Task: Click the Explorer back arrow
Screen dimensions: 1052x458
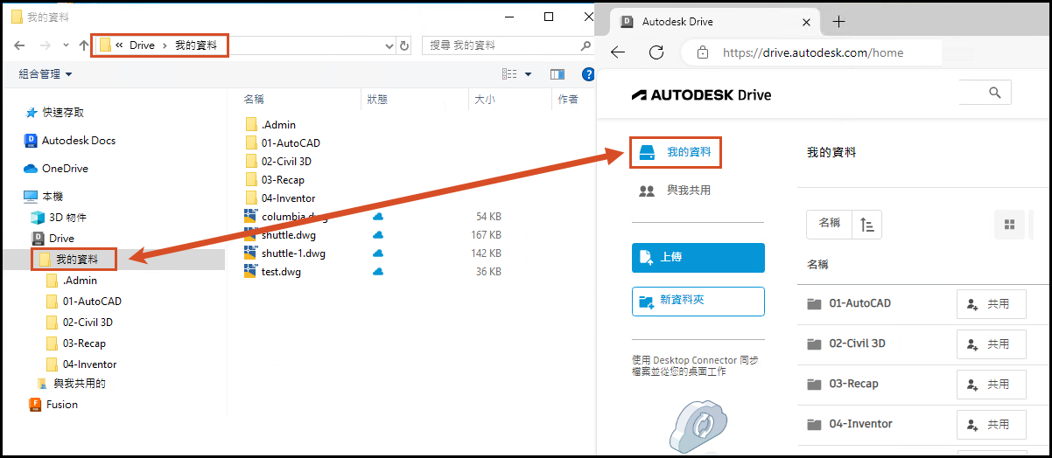Action: 21,45
